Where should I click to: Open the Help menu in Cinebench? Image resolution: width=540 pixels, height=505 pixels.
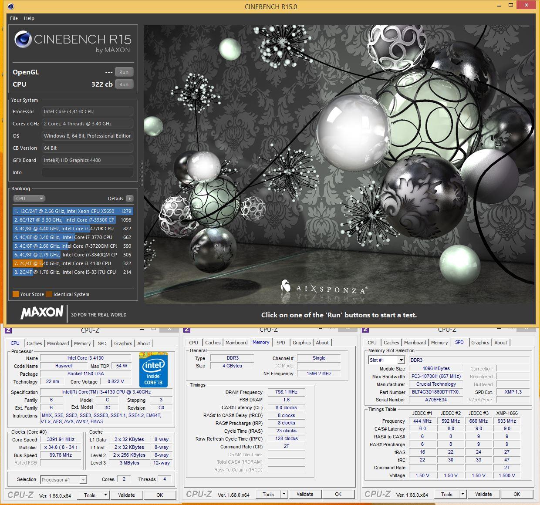coord(29,18)
